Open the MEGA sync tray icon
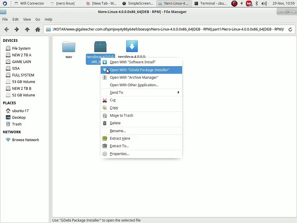297x223 pixels. (249, 3)
